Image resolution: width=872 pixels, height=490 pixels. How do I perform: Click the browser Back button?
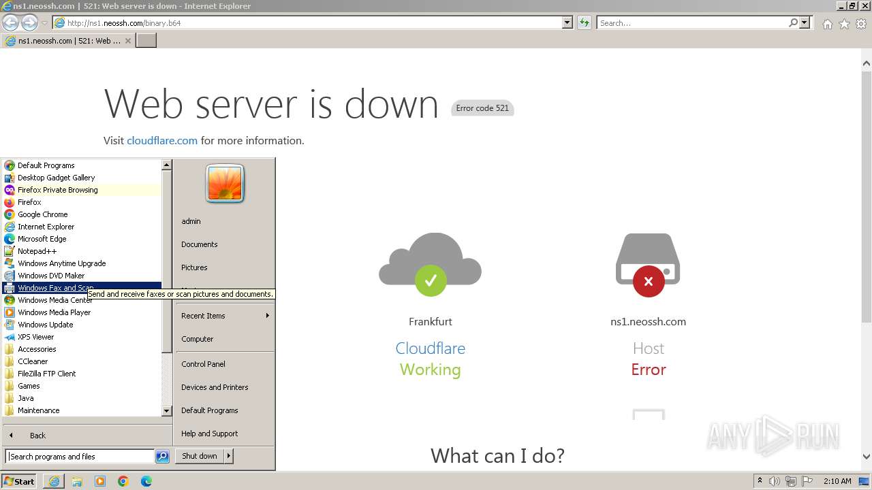[x=10, y=22]
